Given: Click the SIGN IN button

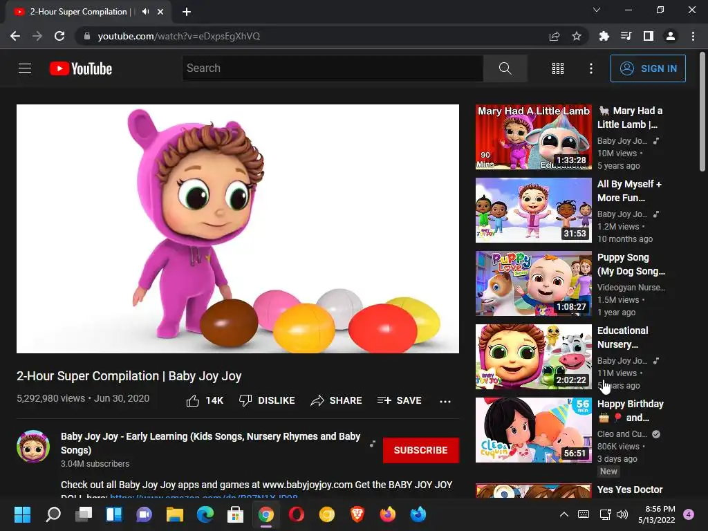Looking at the screenshot, I should [x=647, y=68].
